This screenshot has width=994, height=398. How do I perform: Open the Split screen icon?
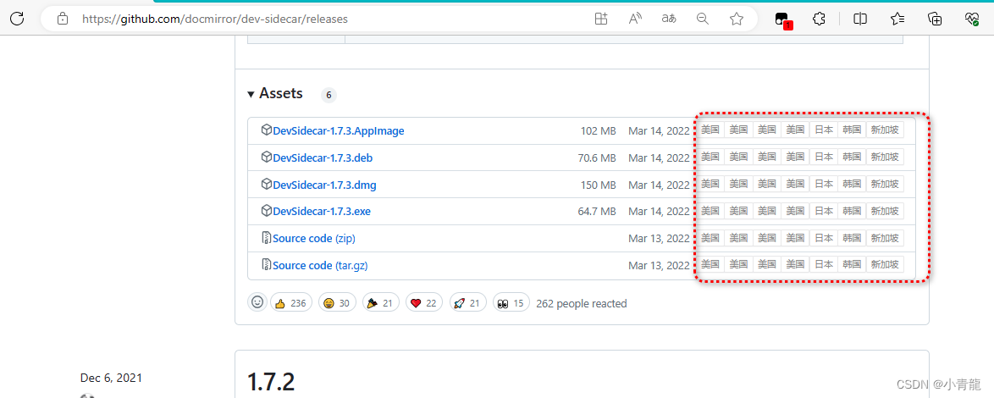pos(859,19)
